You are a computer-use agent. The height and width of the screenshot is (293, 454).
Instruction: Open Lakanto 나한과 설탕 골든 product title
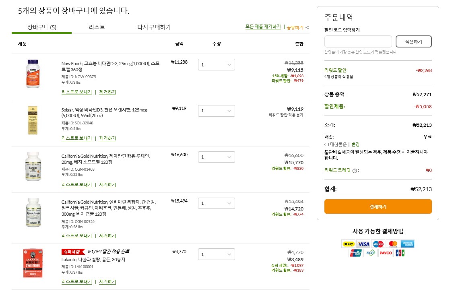tap(93, 260)
